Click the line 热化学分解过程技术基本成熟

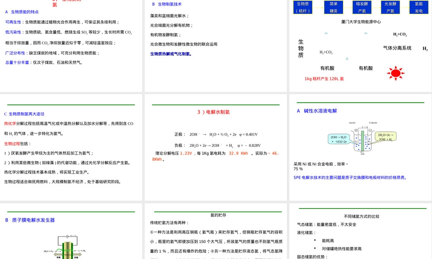click(x=47, y=172)
